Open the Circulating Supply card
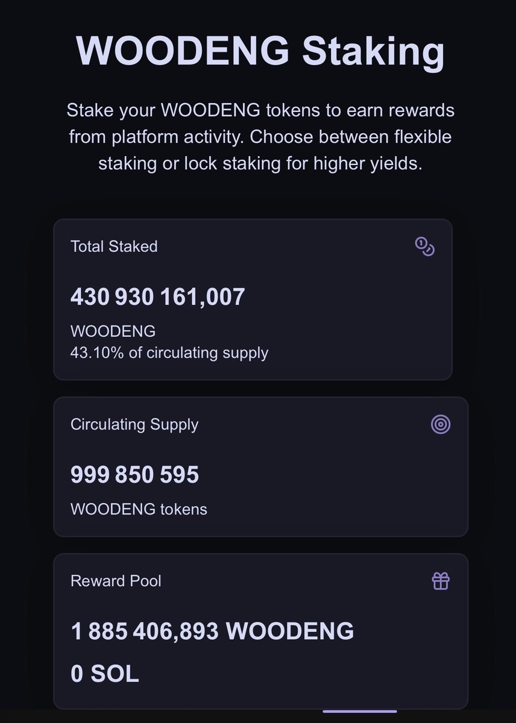Viewport: 516px width, 723px height. tap(261, 467)
